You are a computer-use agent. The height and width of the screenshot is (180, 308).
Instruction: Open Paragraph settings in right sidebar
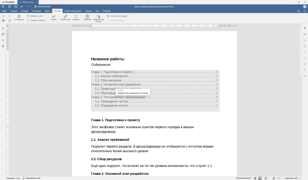(305, 28)
